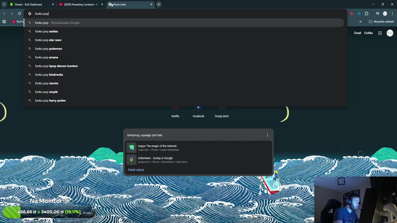Open the media controls music note icon

pos(377,14)
